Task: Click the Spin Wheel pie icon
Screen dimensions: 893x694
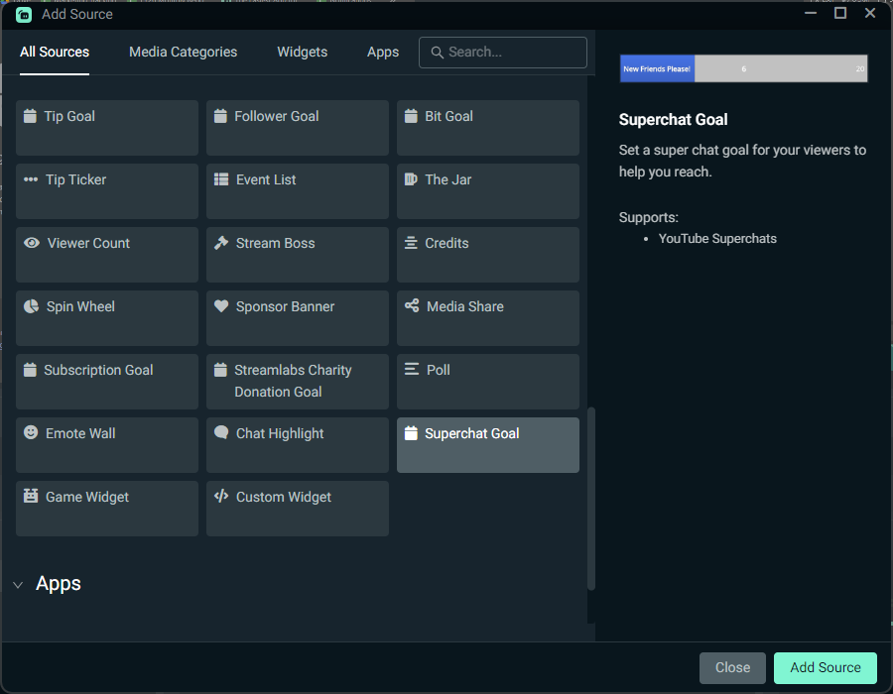Action: (32, 306)
